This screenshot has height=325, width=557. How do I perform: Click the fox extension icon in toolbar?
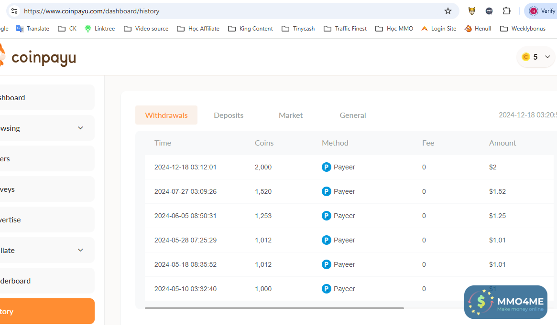(x=472, y=11)
